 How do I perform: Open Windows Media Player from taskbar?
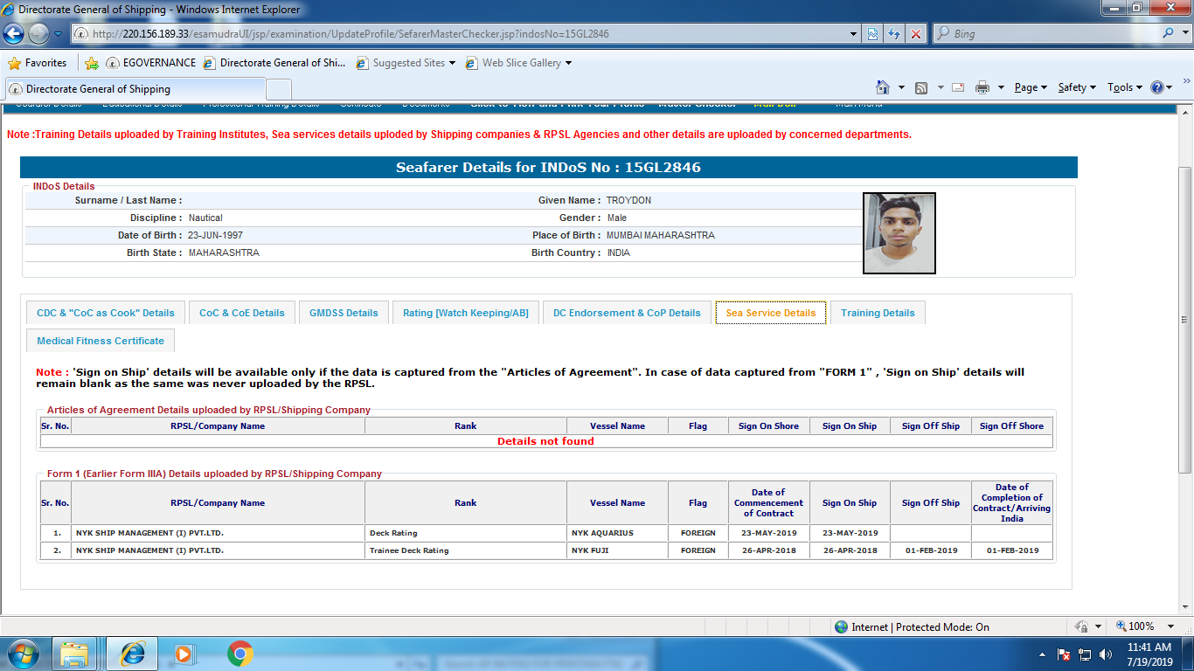point(184,654)
